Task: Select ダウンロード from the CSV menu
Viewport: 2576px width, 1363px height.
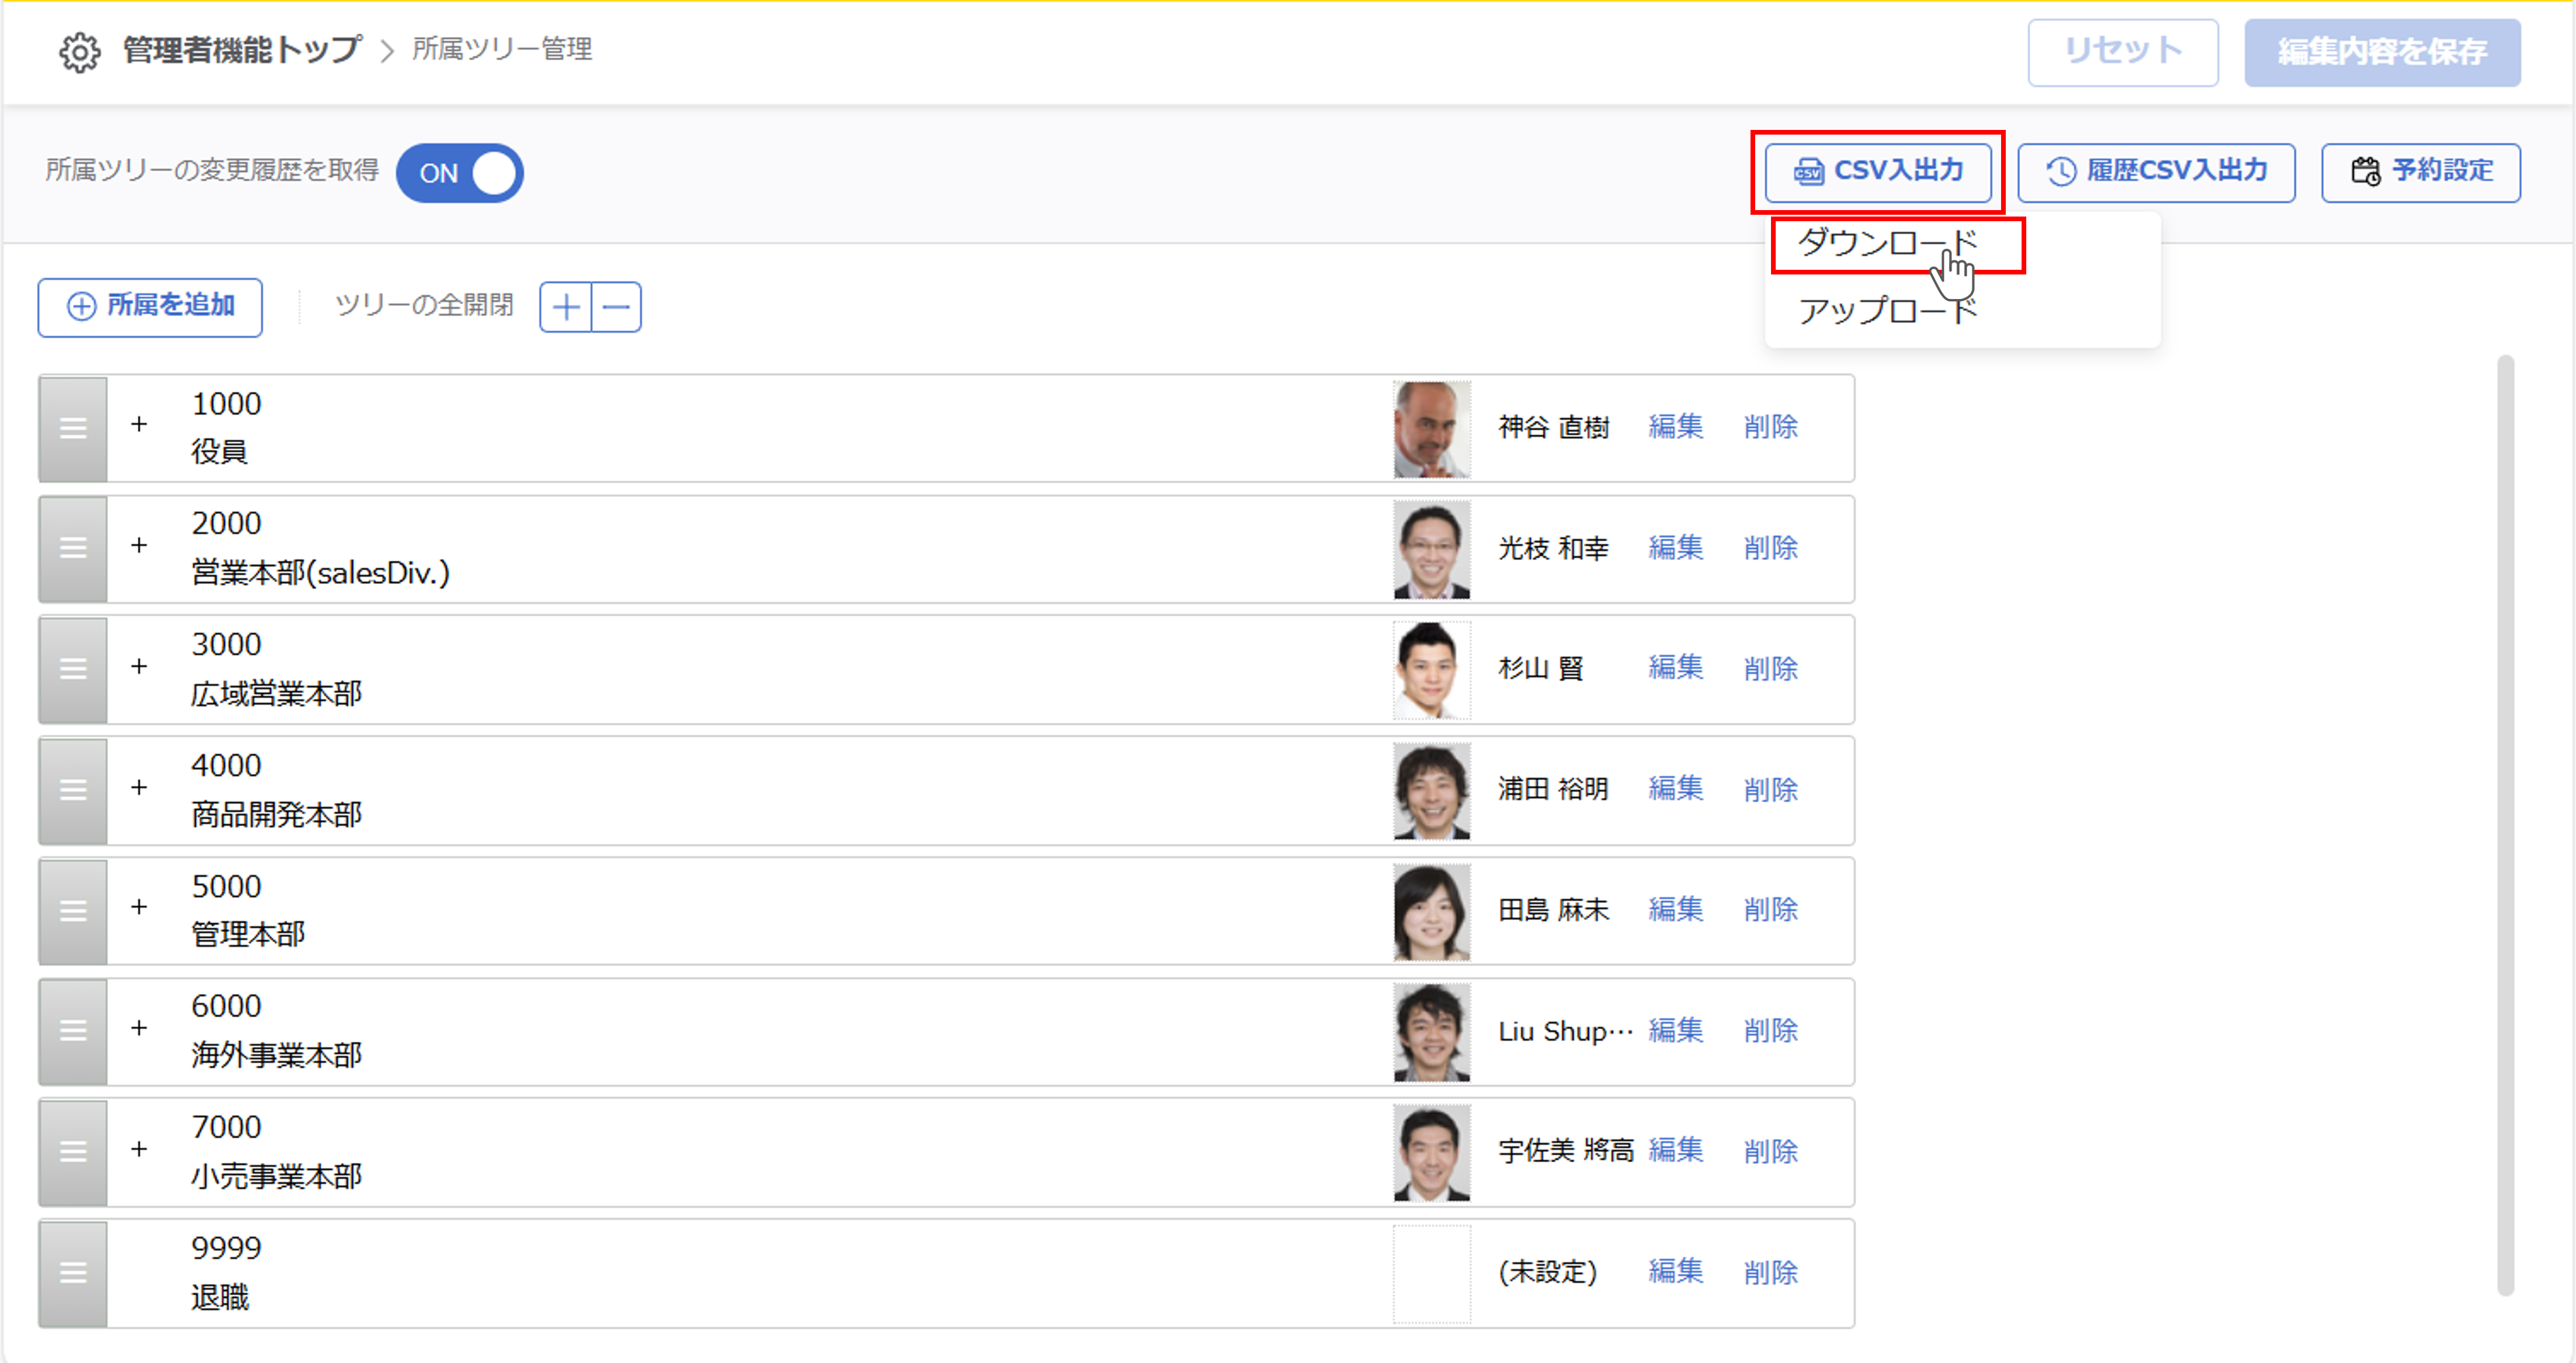Action: coord(1886,243)
